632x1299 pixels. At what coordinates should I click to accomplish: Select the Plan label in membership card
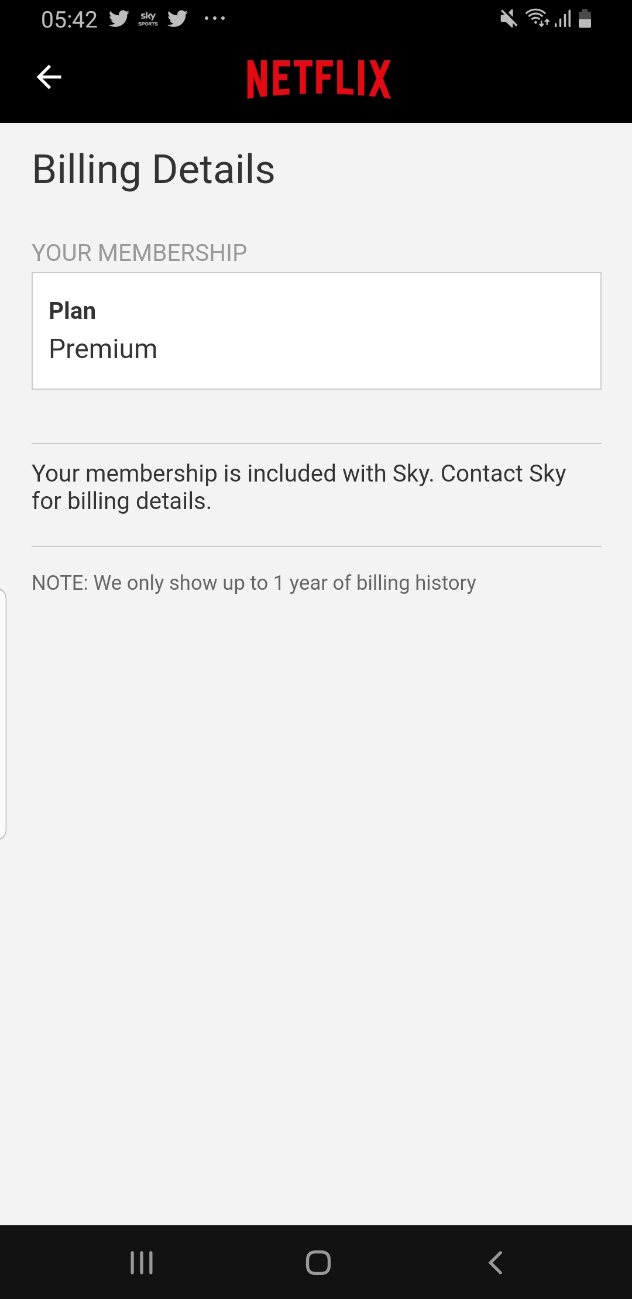(x=73, y=311)
